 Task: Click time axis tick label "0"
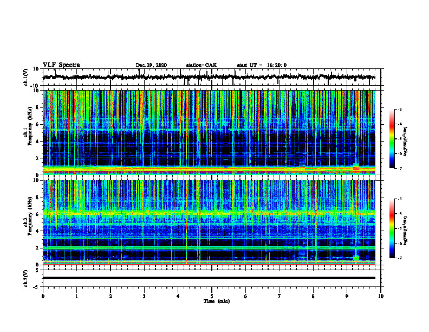43,296
